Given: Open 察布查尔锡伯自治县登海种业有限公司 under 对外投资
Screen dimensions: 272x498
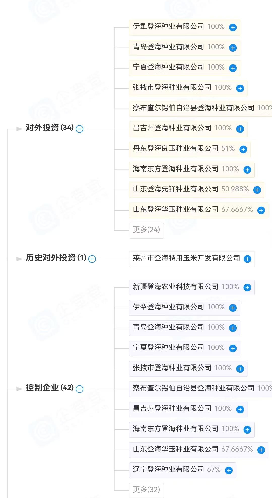Looking at the screenshot, I should 193,108.
